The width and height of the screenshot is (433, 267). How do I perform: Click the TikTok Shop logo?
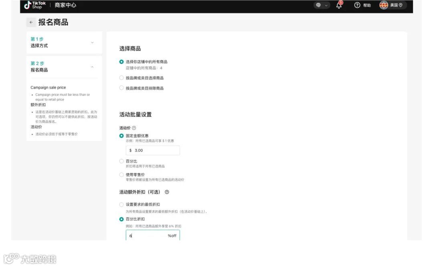[x=35, y=5]
